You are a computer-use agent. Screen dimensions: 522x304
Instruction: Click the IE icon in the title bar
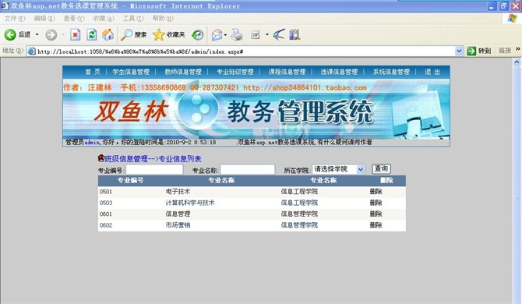5,5
